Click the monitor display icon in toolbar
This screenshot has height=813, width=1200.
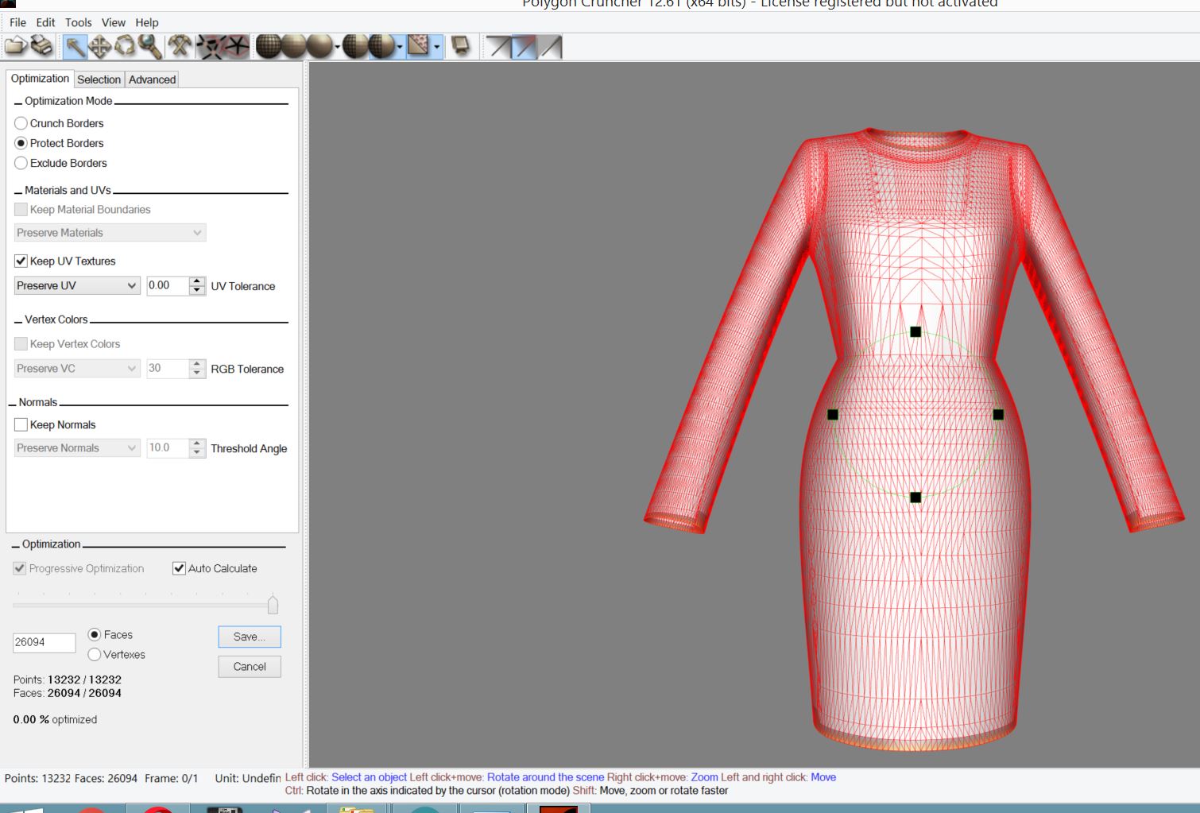click(x=460, y=47)
